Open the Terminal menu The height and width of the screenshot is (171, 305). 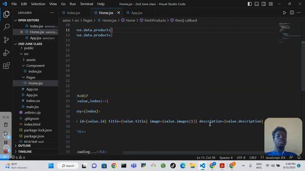tap(86, 4)
